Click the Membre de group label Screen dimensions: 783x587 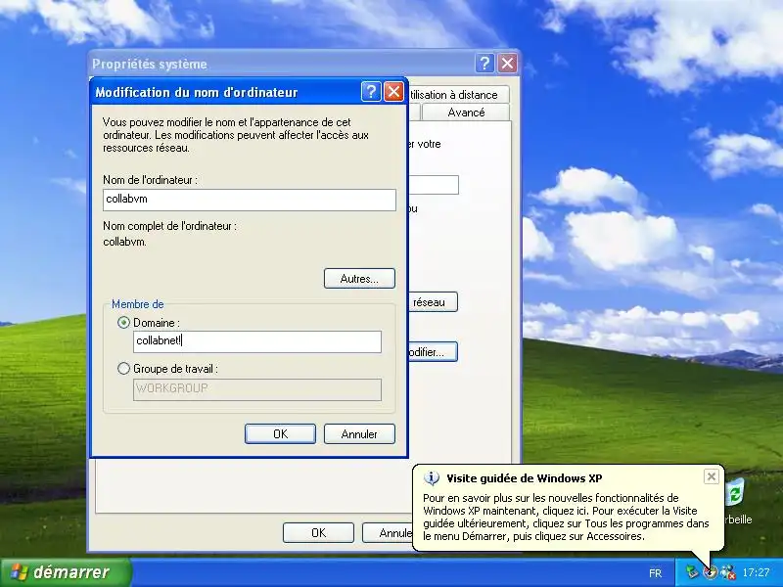137,304
